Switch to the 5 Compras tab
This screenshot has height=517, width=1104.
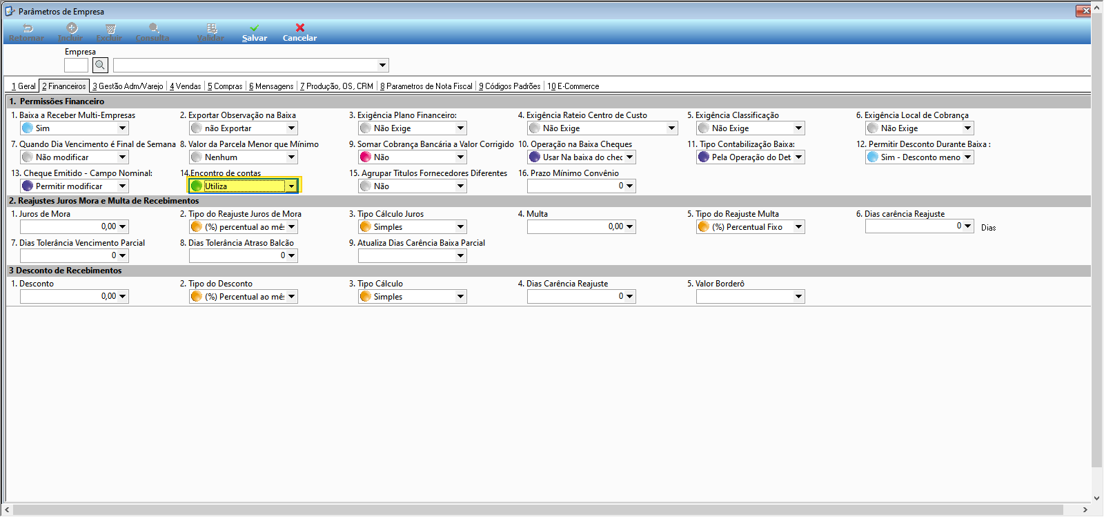(x=225, y=86)
